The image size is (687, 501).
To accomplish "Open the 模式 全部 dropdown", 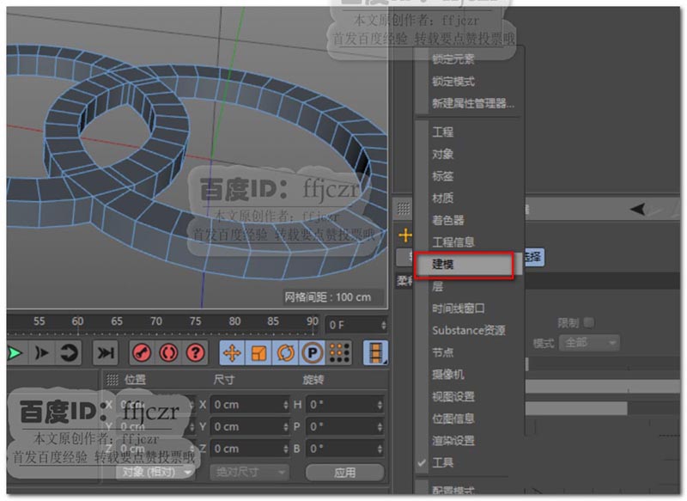I will 590,342.
